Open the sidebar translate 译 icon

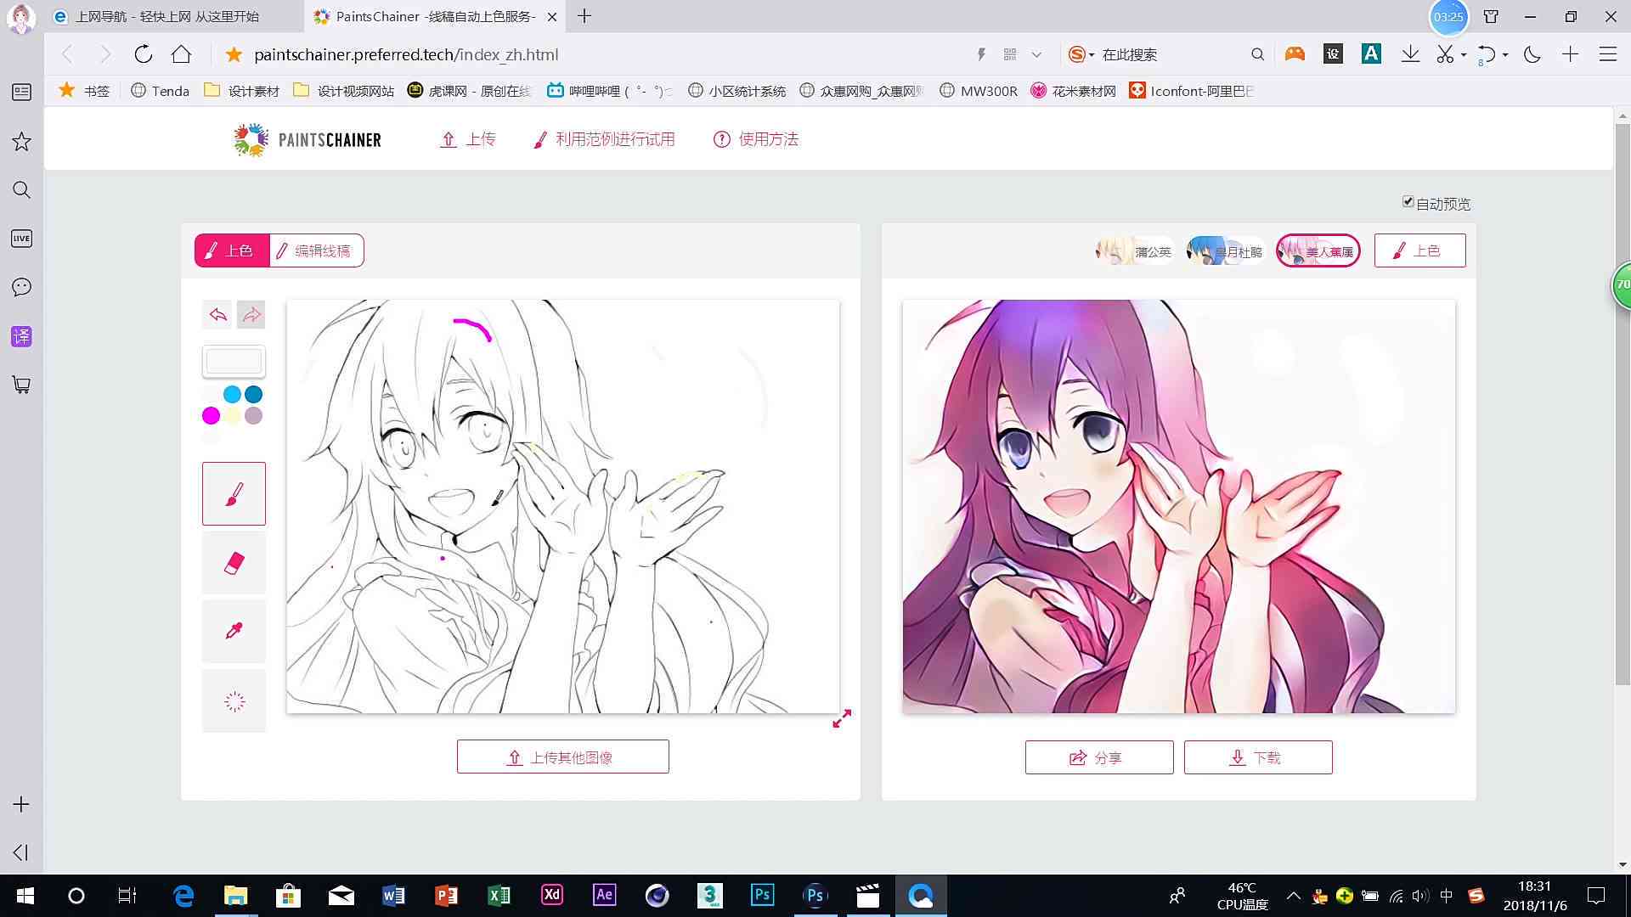pyautogui.click(x=21, y=336)
